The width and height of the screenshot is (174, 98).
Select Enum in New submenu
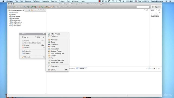click(57, 47)
